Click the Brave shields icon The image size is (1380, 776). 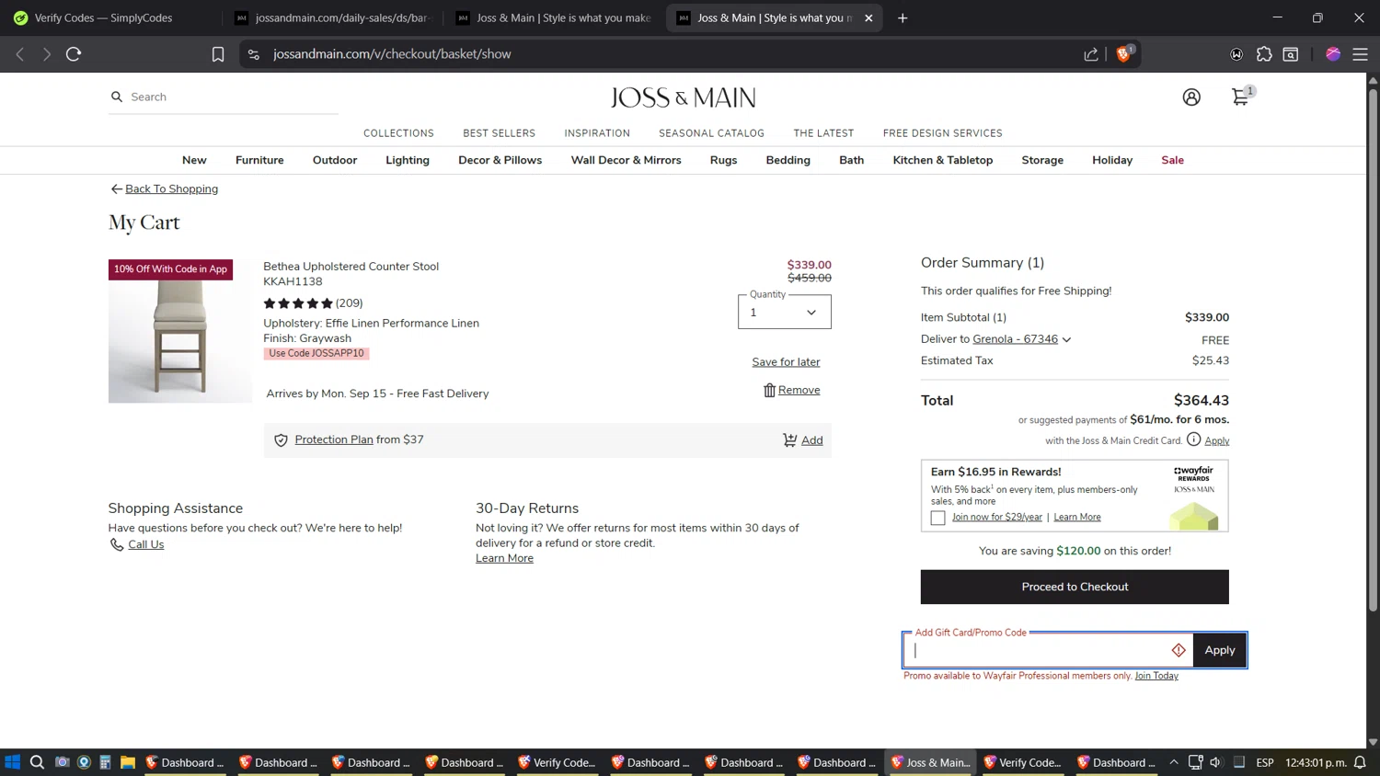[1123, 54]
